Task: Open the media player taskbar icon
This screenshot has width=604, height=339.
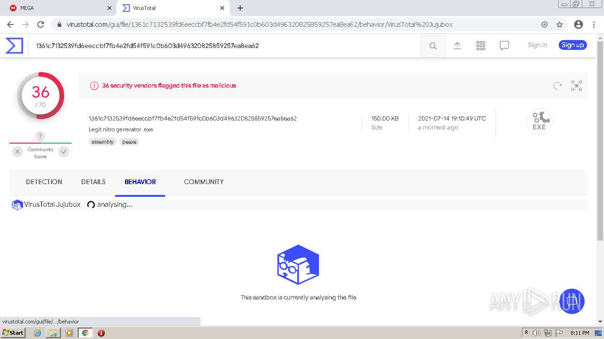Action: click(x=69, y=333)
